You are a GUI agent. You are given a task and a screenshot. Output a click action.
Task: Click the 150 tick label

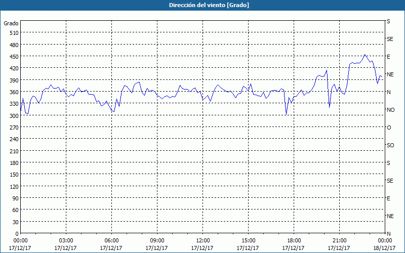point(15,175)
